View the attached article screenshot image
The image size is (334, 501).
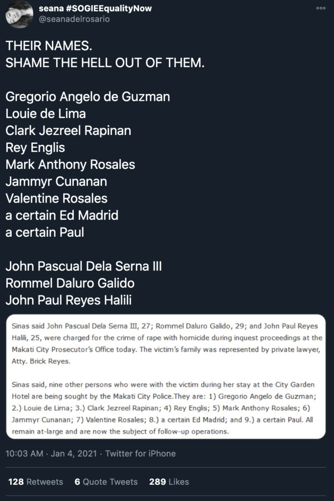click(x=166, y=377)
